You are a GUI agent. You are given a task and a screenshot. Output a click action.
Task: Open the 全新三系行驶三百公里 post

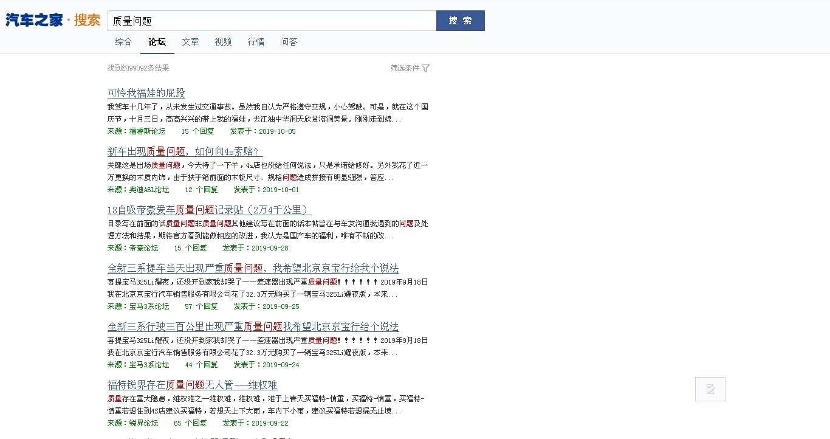(253, 327)
